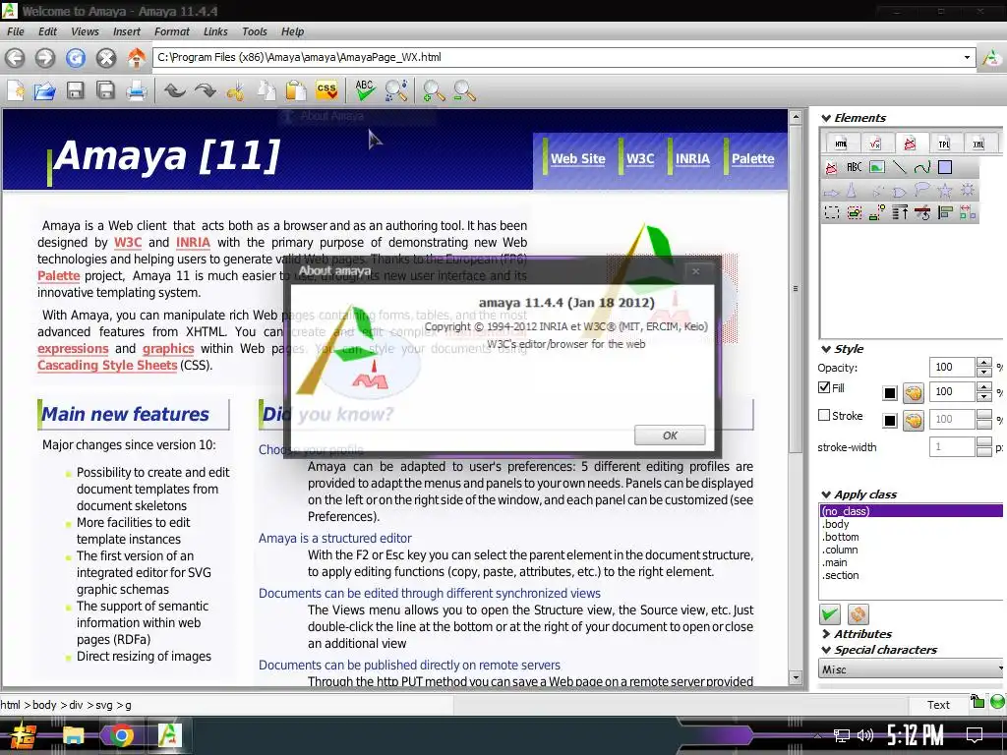Screen dimensions: 1007x755
Task: Select the straight line drawing tool
Action: tap(899, 167)
